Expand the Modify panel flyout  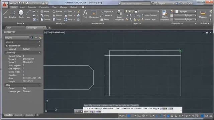(x=60, y=23)
